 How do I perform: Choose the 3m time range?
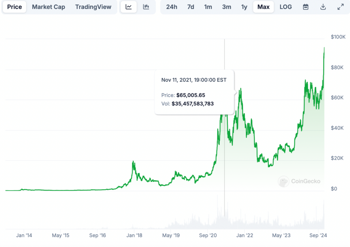coord(226,7)
